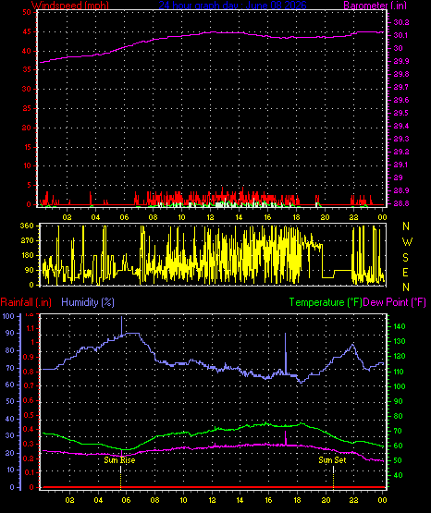This screenshot has height=513, width=431.
Task: Click the "270" wind direction axis value
Action: point(27,241)
